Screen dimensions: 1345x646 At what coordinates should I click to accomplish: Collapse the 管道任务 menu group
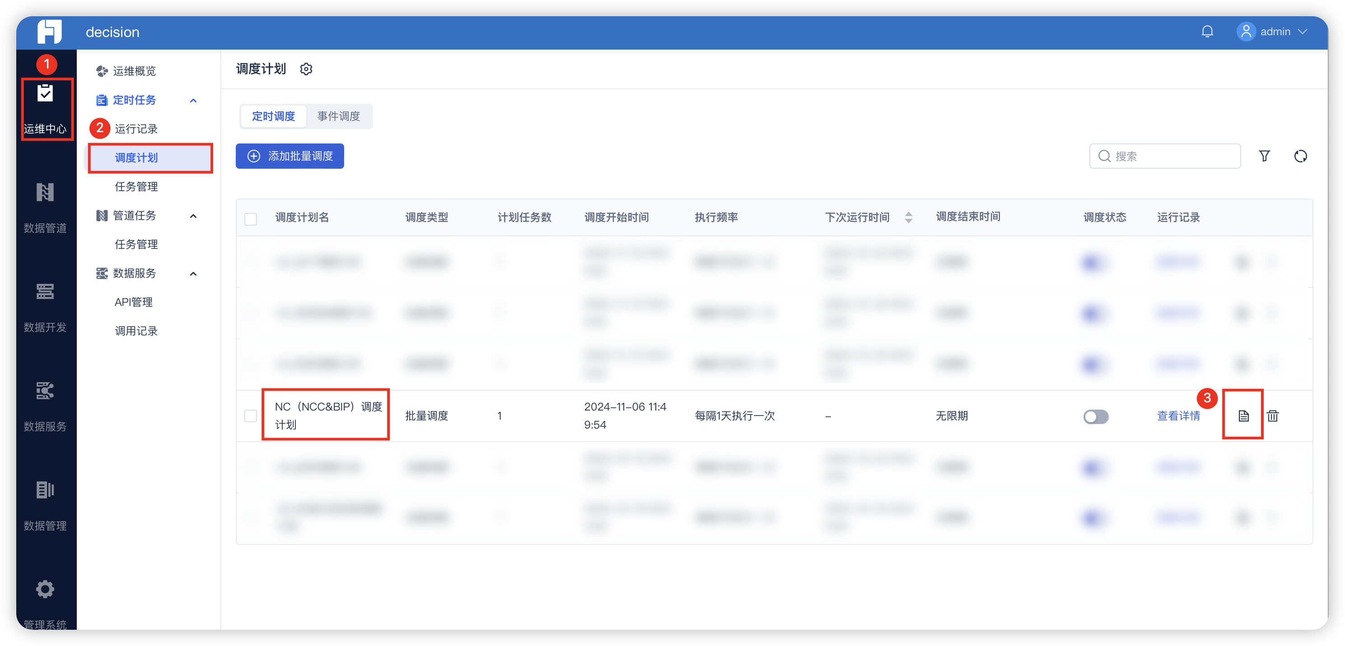tap(193, 216)
